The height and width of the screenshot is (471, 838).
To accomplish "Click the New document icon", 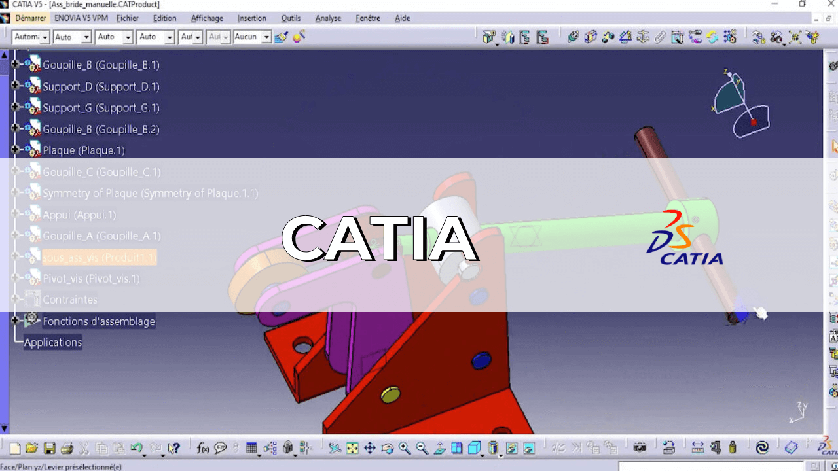I will point(14,448).
